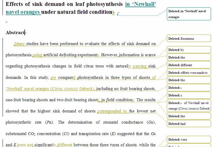
Task: Click the balloon for deleted title text 'in Newhall navel oranges'
Action: (188, 14)
